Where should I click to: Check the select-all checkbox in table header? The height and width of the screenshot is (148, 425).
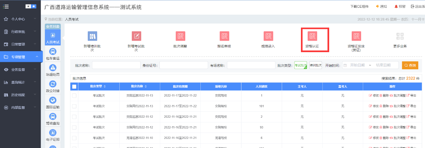tap(74, 87)
